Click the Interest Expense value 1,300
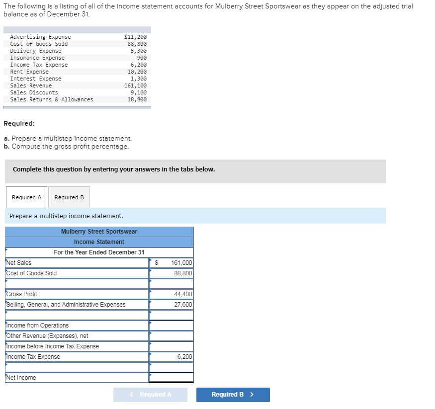Screen dimensions: 435x409 click(139, 79)
